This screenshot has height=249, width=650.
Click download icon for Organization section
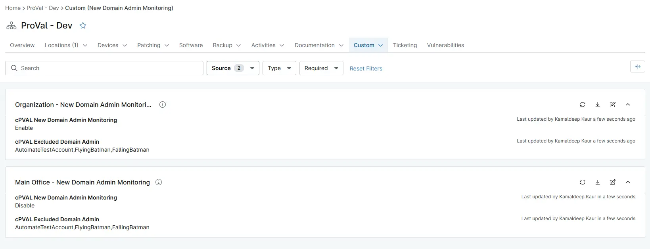click(598, 105)
